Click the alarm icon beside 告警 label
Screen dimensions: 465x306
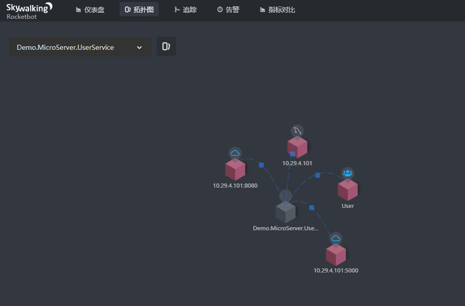[220, 9]
